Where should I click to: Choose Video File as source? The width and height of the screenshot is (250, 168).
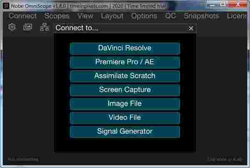pyautogui.click(x=125, y=118)
